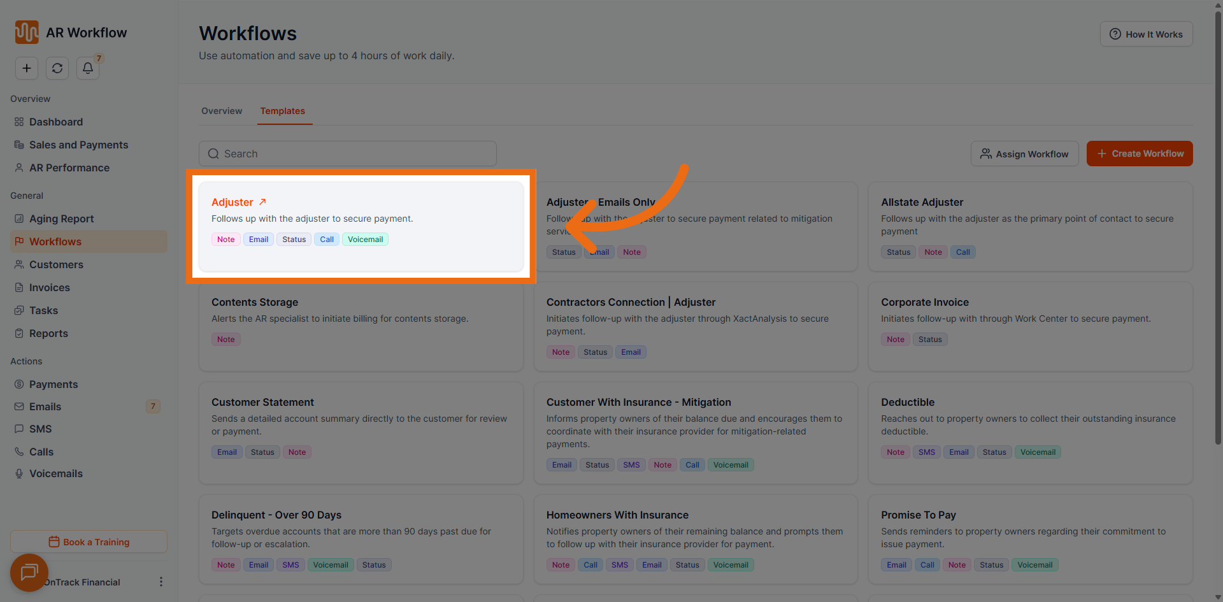1223x602 pixels.
Task: Click the Create Workflow button
Action: tap(1140, 154)
